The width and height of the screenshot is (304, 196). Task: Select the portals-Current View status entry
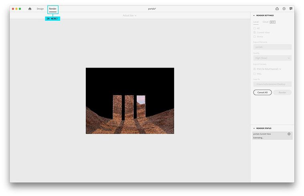272,136
